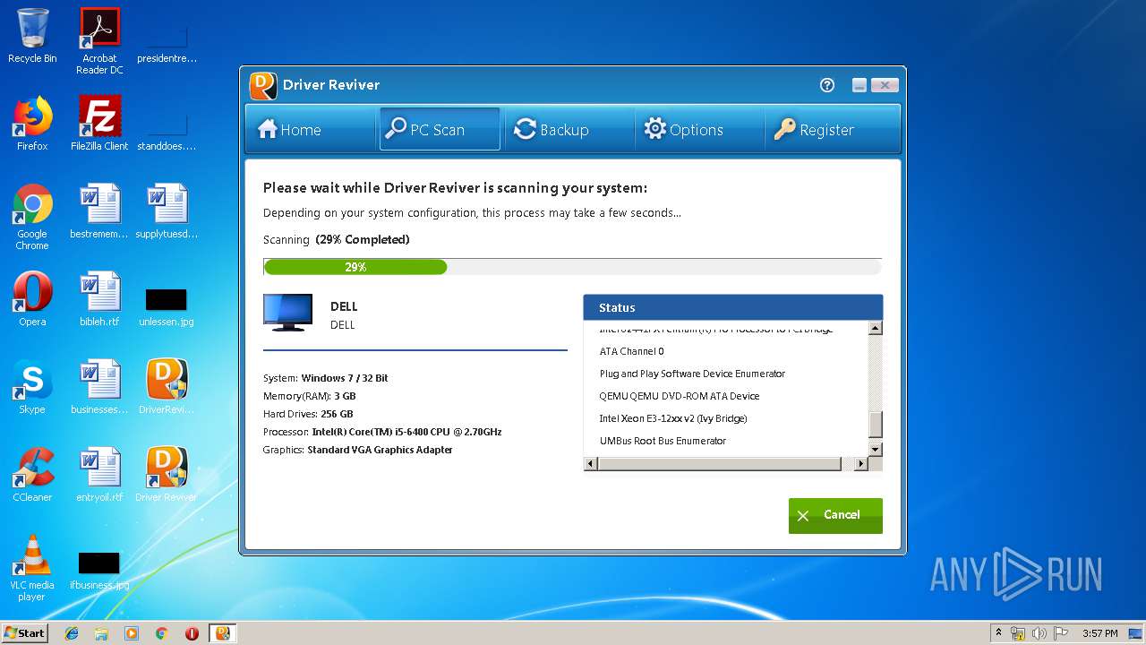Open Recycle Bin desktop icon
This screenshot has width=1146, height=645.
(x=32, y=37)
